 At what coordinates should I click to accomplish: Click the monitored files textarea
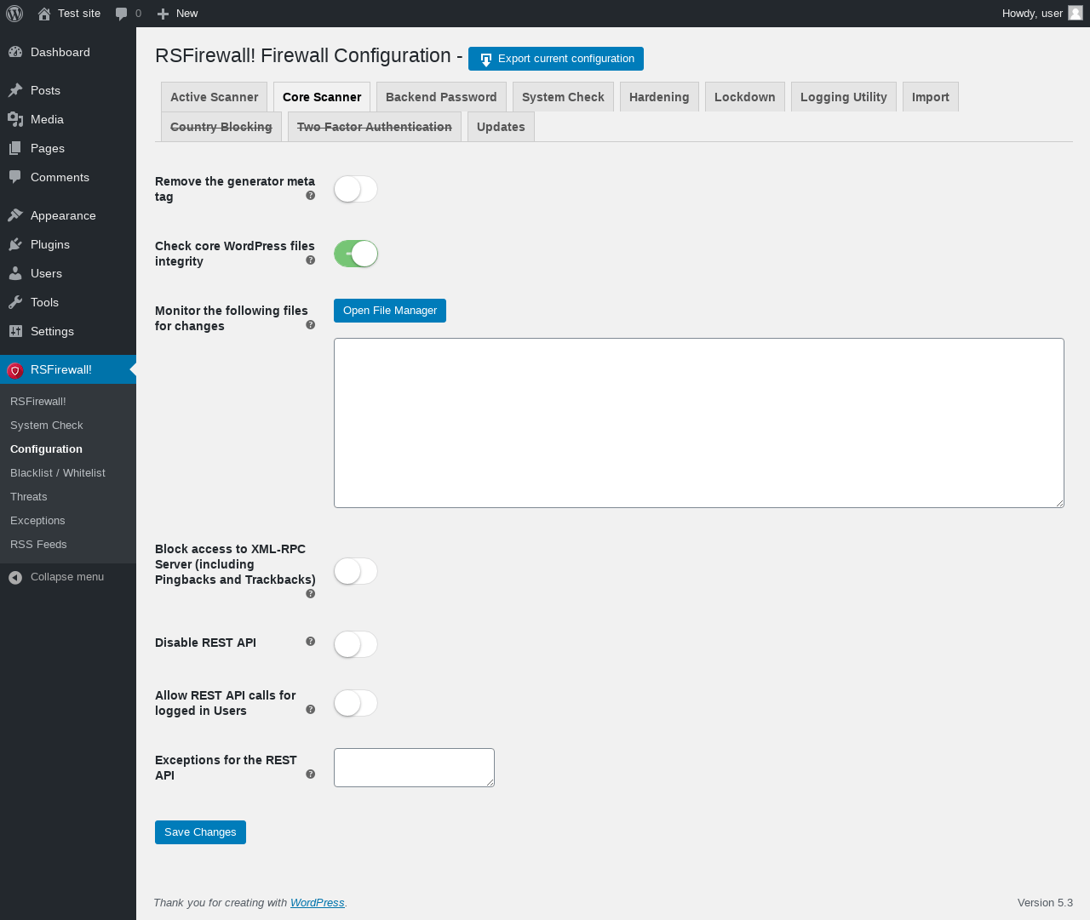tap(699, 423)
